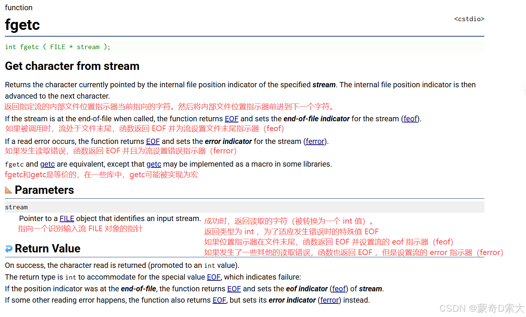Open EOF link before 'and sets the eof indicator'
526x317 pixels.
coord(234,289)
